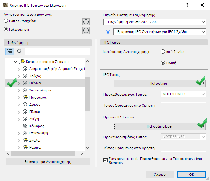Click the Ταξινόμηση panel header
Screen dimensions: 210x181
point(48,43)
